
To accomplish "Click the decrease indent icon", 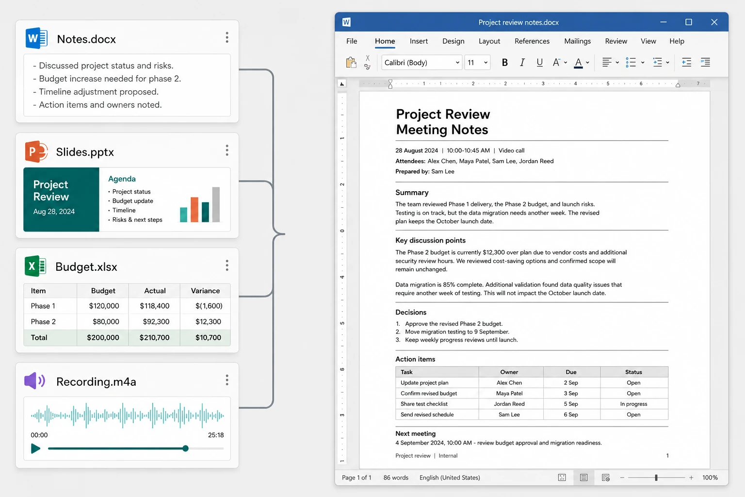I will click(686, 62).
